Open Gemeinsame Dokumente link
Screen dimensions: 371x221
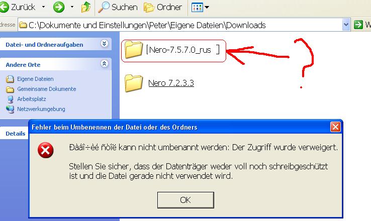(x=46, y=89)
